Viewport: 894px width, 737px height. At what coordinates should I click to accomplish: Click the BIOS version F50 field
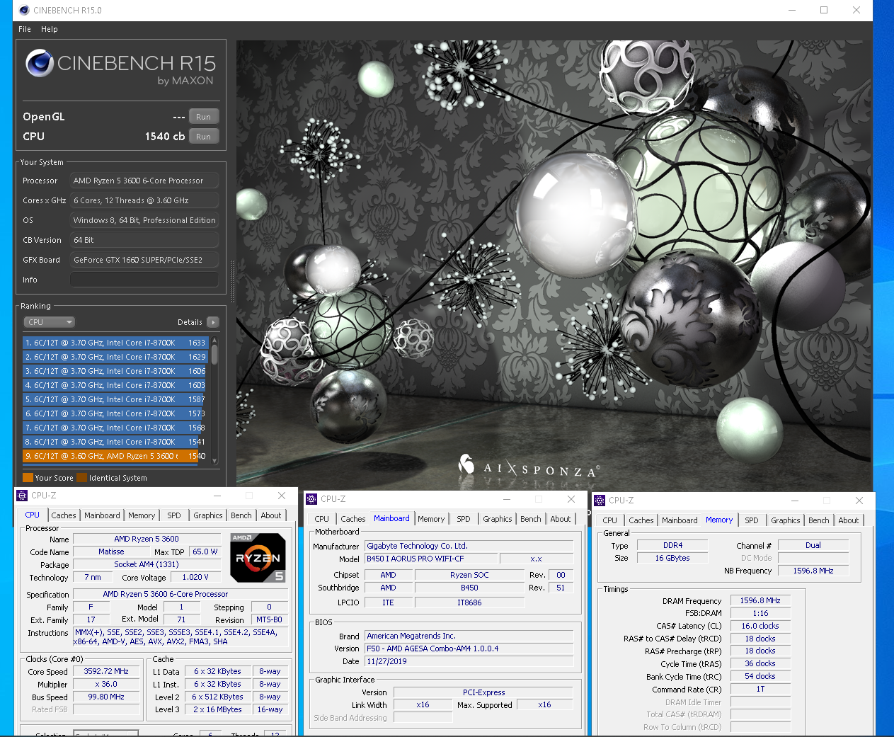pyautogui.click(x=469, y=649)
